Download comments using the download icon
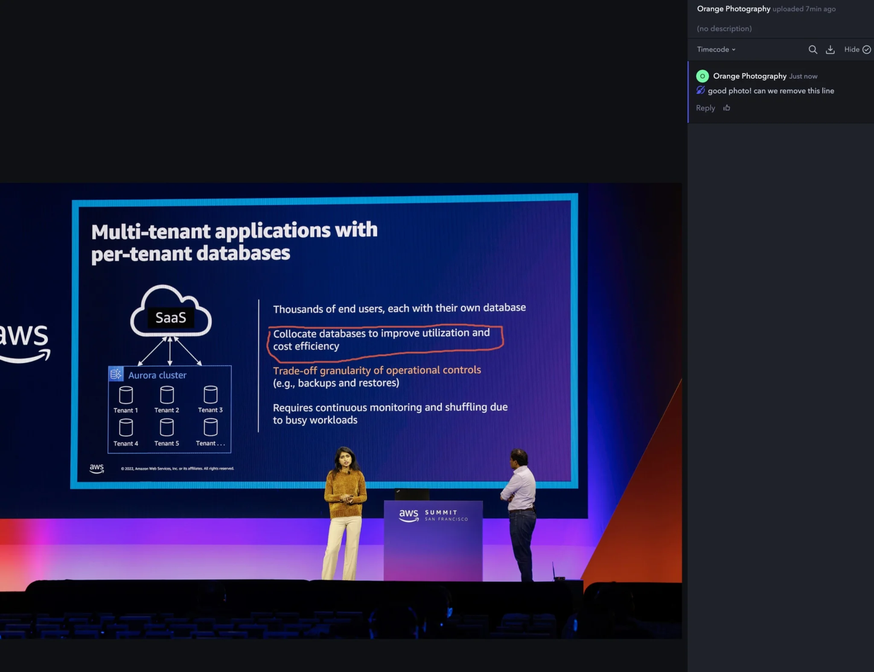Screen dimensions: 874x672 (x=830, y=49)
